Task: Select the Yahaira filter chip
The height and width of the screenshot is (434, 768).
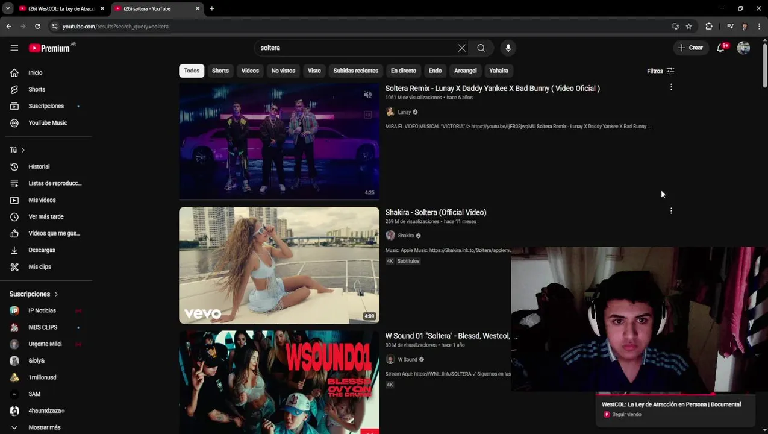Action: click(499, 71)
